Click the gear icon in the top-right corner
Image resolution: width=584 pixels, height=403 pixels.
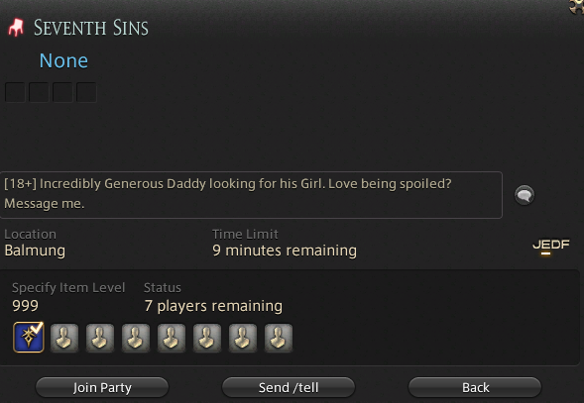pos(577,6)
